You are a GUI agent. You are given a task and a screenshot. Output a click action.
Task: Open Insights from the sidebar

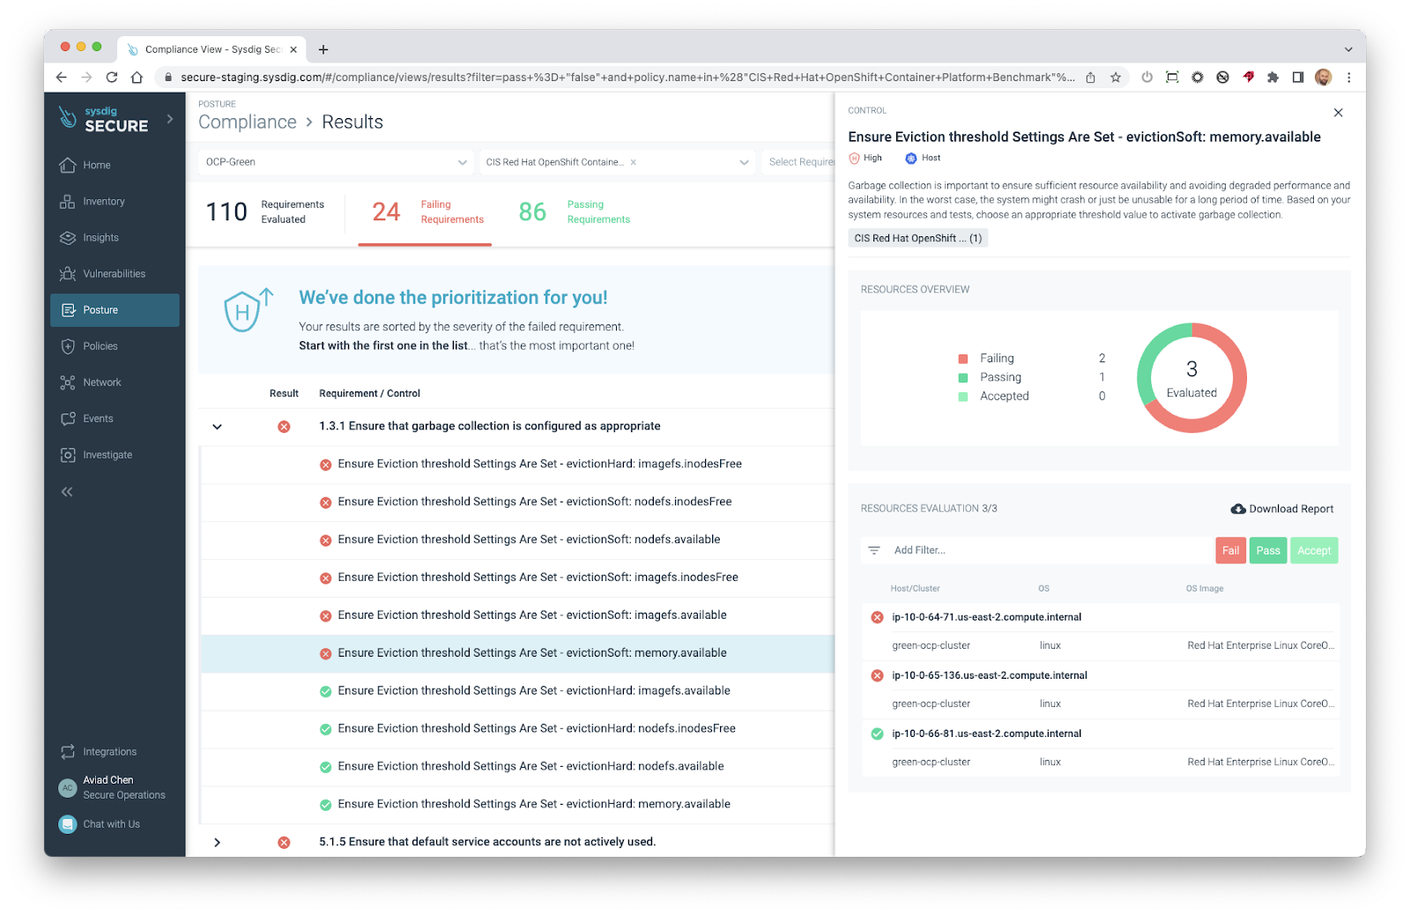coord(100,237)
